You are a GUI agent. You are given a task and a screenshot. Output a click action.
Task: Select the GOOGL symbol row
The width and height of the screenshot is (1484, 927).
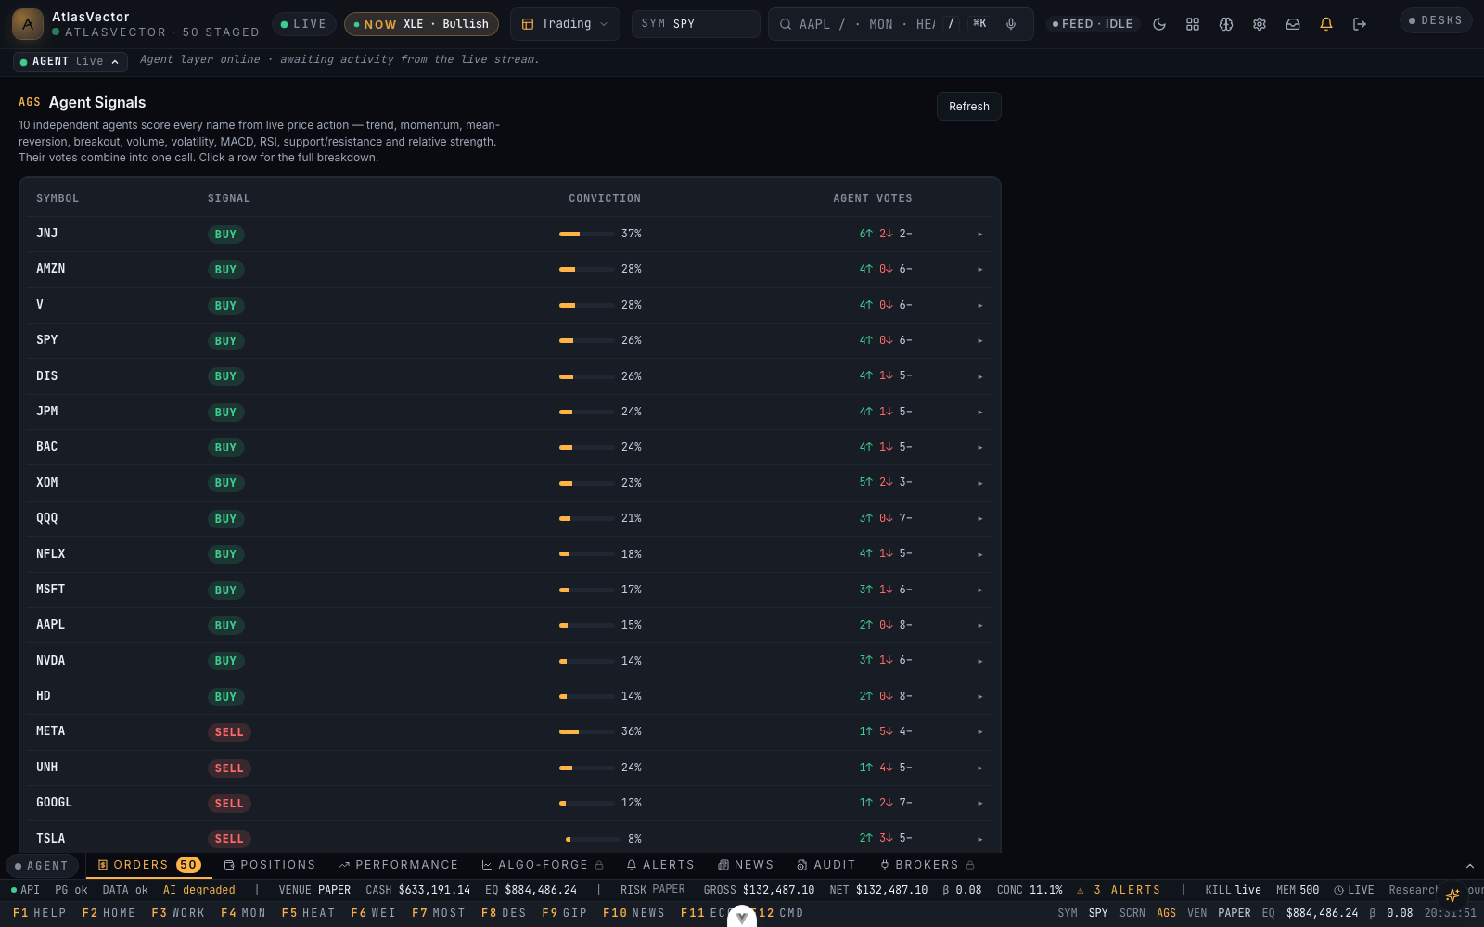(510, 803)
